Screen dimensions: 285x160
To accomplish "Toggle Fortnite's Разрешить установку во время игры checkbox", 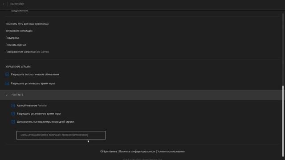I will coord(13,114).
